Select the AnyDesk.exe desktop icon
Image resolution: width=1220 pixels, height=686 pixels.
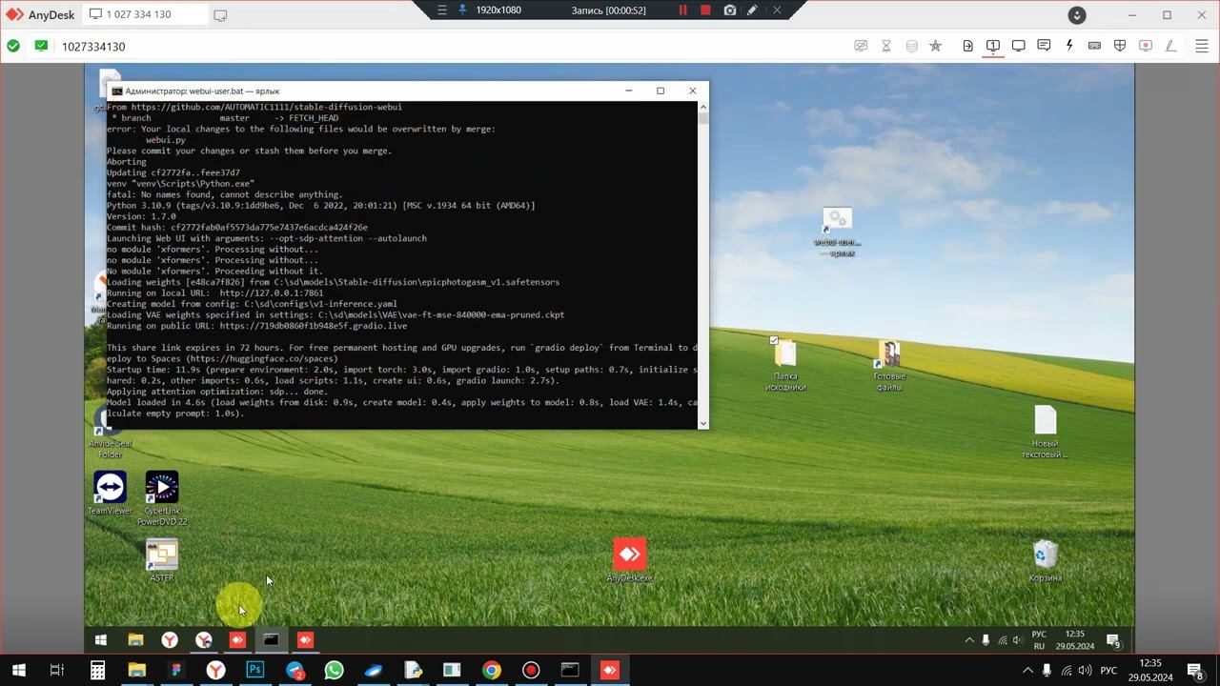(629, 560)
